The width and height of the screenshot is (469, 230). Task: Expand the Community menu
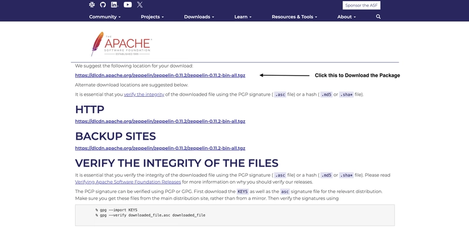tap(105, 17)
